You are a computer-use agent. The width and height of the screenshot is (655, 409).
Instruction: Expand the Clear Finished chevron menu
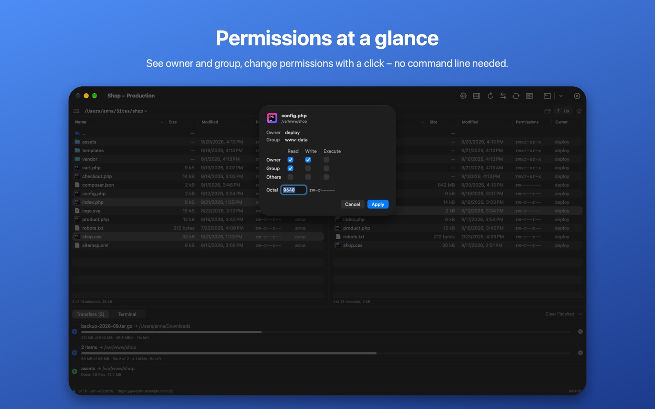pos(580,314)
